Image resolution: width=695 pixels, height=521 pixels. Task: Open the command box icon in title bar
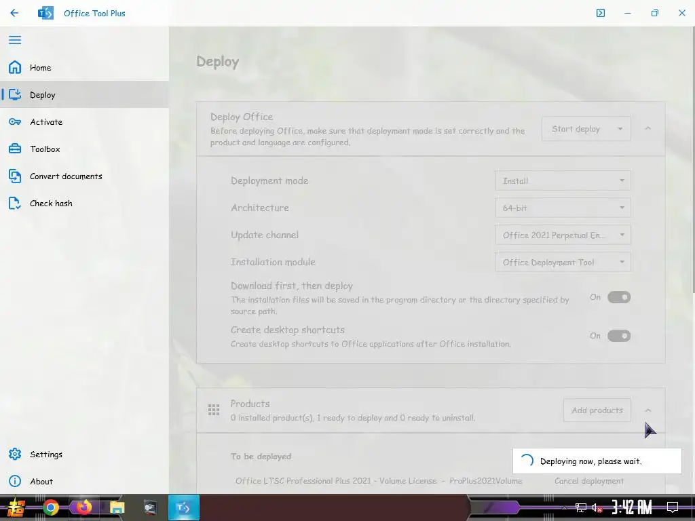coord(601,13)
